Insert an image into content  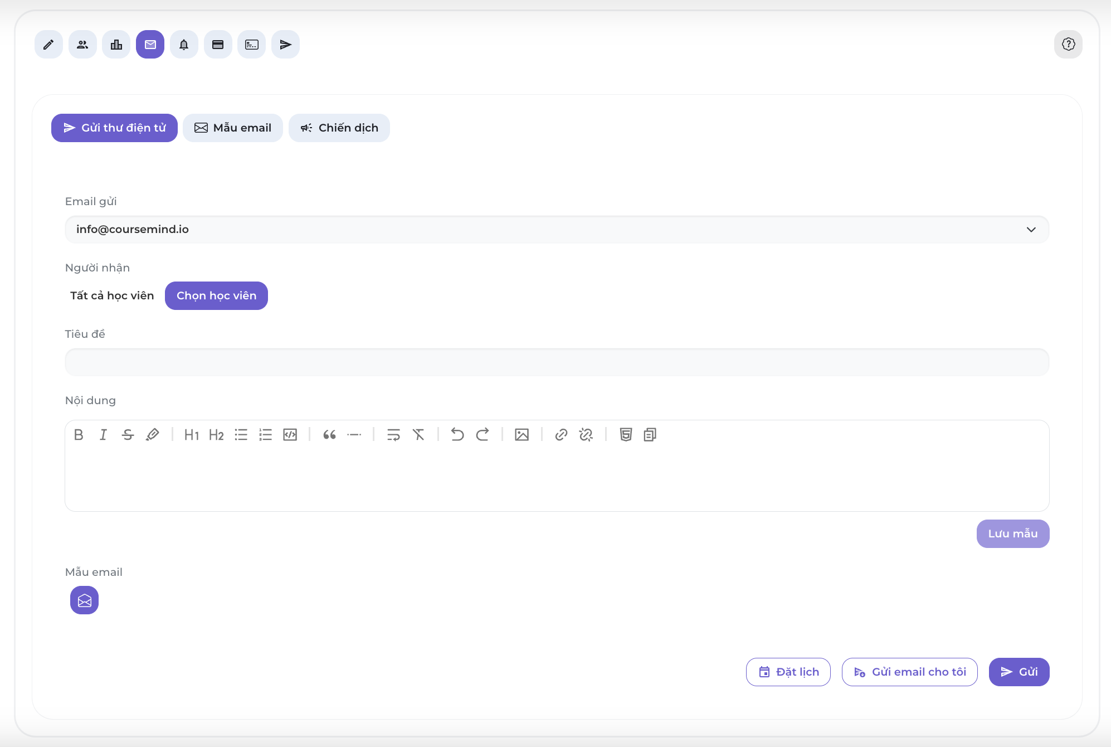522,435
